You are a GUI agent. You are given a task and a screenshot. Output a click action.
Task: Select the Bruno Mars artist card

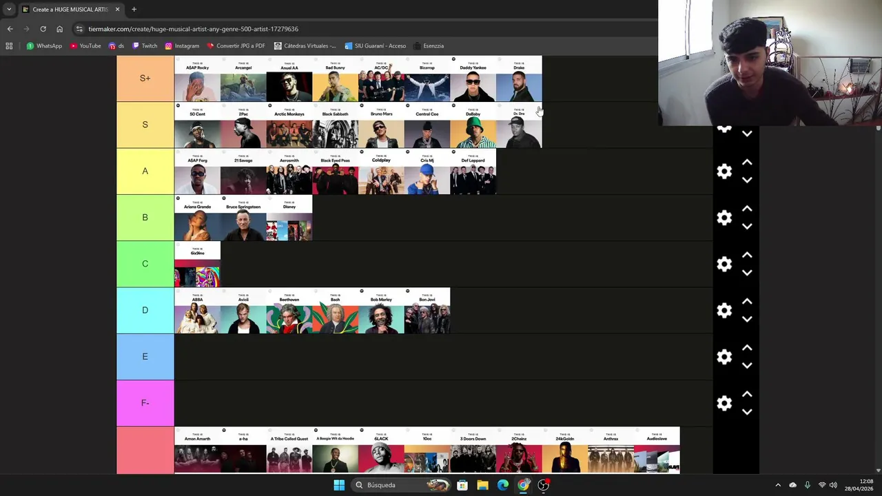tap(381, 125)
